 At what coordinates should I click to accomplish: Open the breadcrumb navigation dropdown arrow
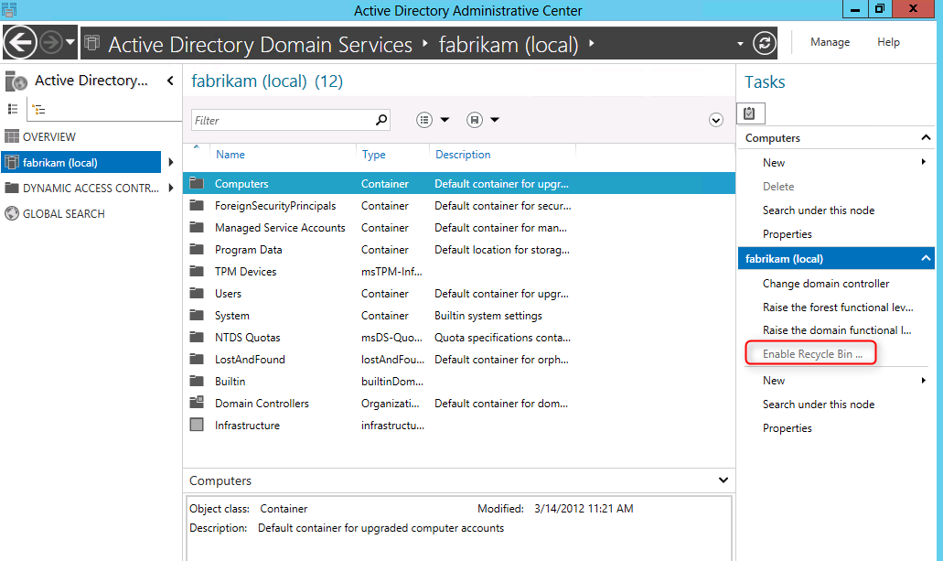point(739,42)
